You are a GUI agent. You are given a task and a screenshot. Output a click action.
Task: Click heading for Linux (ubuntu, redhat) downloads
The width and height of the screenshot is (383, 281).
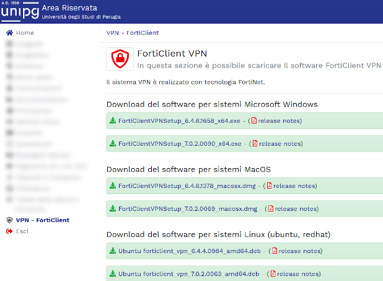tap(218, 234)
